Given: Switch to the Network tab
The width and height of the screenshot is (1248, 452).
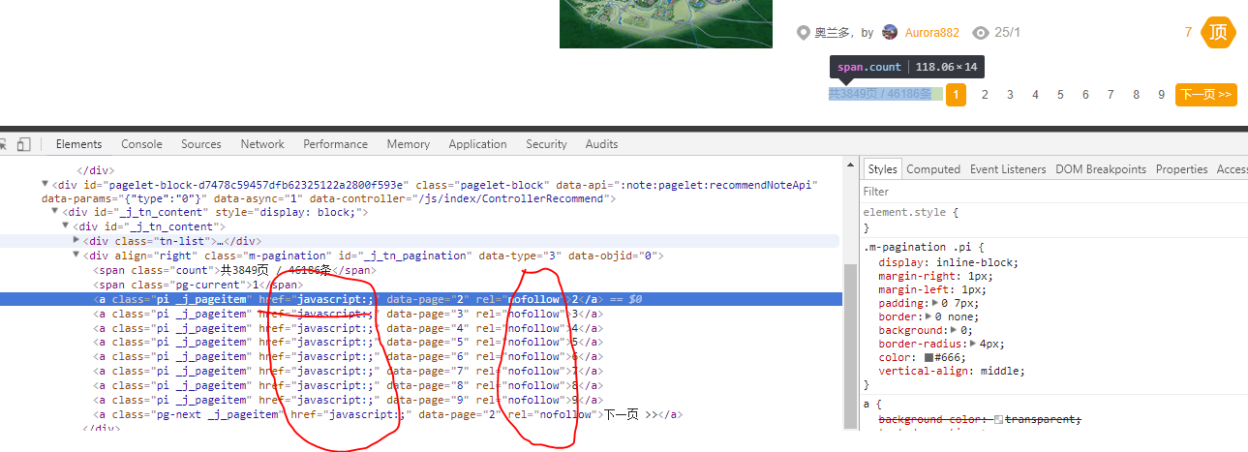Looking at the screenshot, I should coord(262,144).
